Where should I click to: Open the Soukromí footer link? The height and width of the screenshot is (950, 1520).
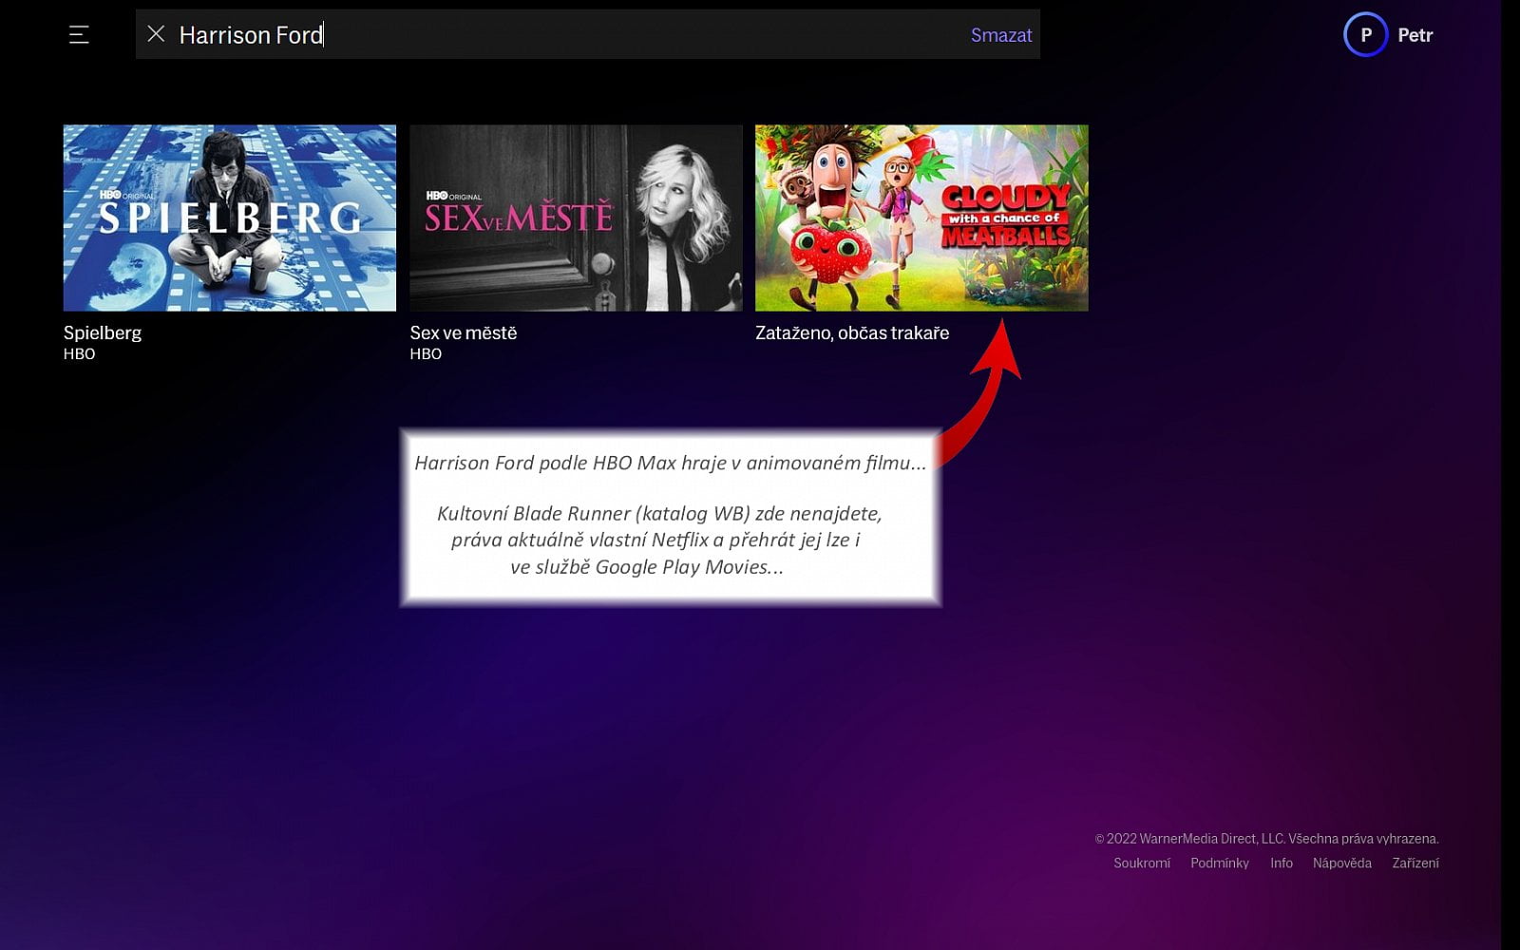[1142, 863]
